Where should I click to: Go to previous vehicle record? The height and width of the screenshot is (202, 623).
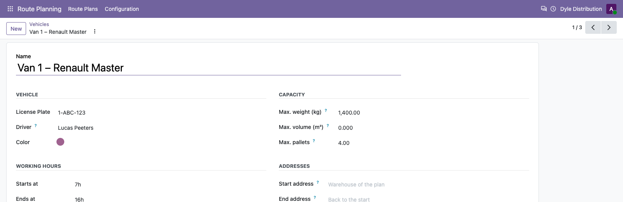point(593,27)
